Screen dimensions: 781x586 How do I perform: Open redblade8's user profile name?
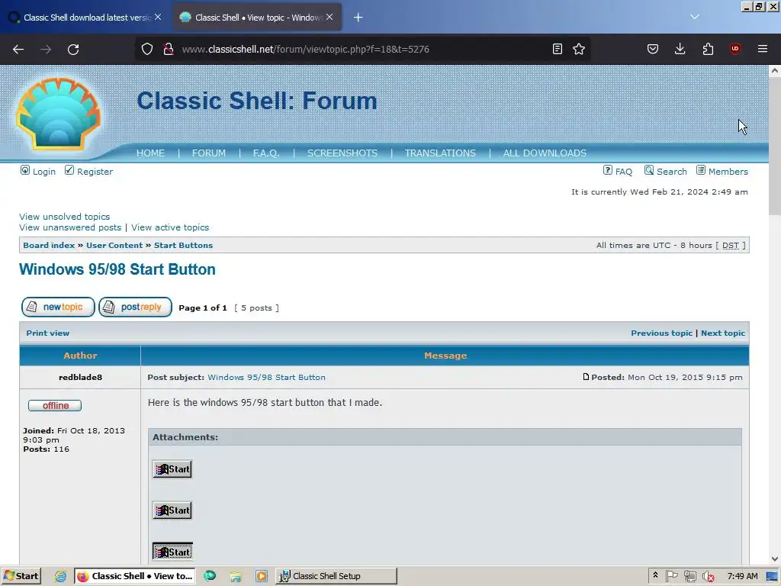pos(80,377)
